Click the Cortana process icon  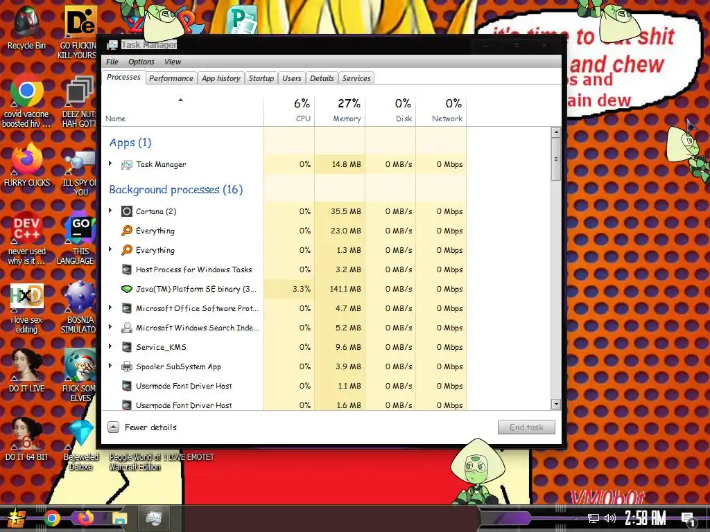tap(127, 211)
